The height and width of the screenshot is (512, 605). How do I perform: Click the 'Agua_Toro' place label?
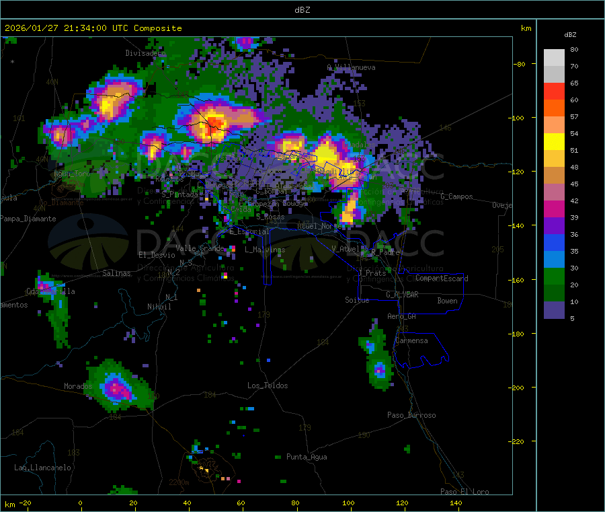coord(72,174)
